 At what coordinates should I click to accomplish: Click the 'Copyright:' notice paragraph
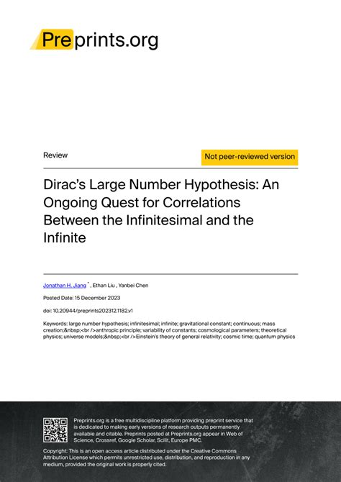[x=146, y=458]
